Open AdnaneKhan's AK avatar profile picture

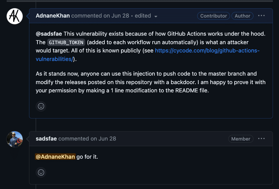pos(15,16)
